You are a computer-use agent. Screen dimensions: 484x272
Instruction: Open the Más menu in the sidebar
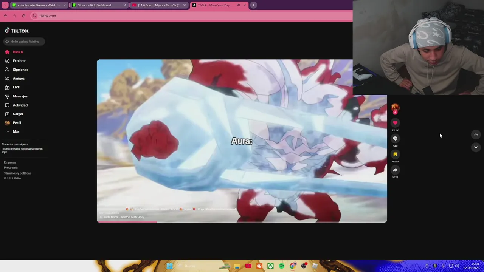point(16,131)
